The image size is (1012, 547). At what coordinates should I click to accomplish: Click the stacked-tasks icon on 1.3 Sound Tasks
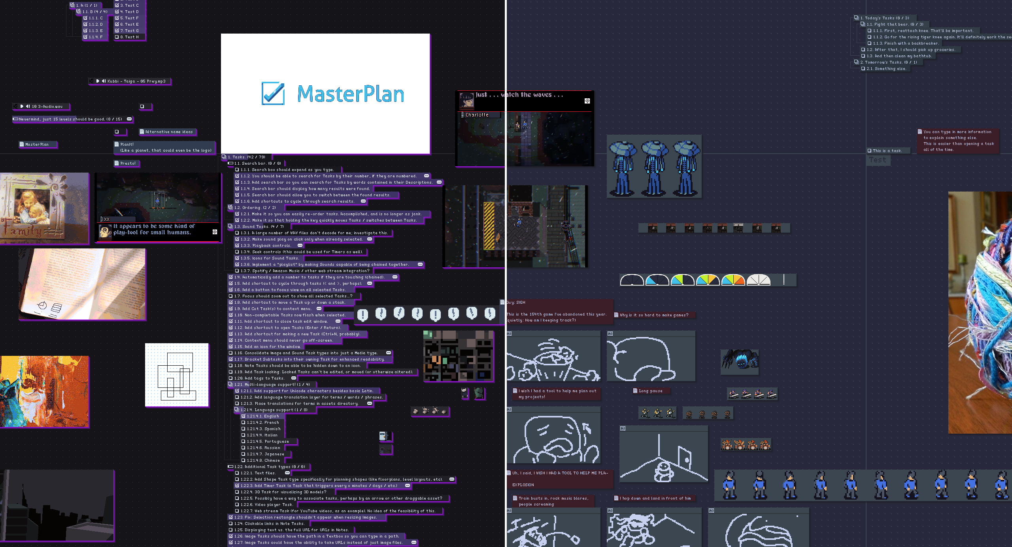230,226
